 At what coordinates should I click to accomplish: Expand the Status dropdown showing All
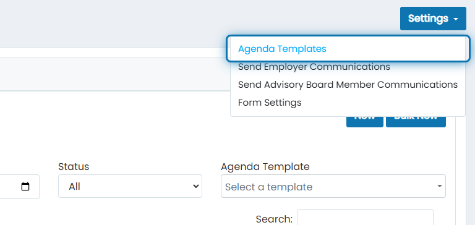tap(130, 186)
